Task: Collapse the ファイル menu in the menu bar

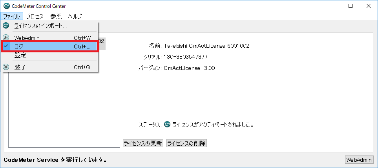Action: 11,16
